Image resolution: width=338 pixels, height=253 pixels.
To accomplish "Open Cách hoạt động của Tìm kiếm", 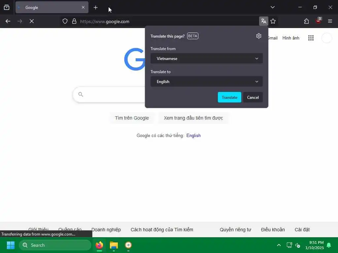I will tap(162, 230).
